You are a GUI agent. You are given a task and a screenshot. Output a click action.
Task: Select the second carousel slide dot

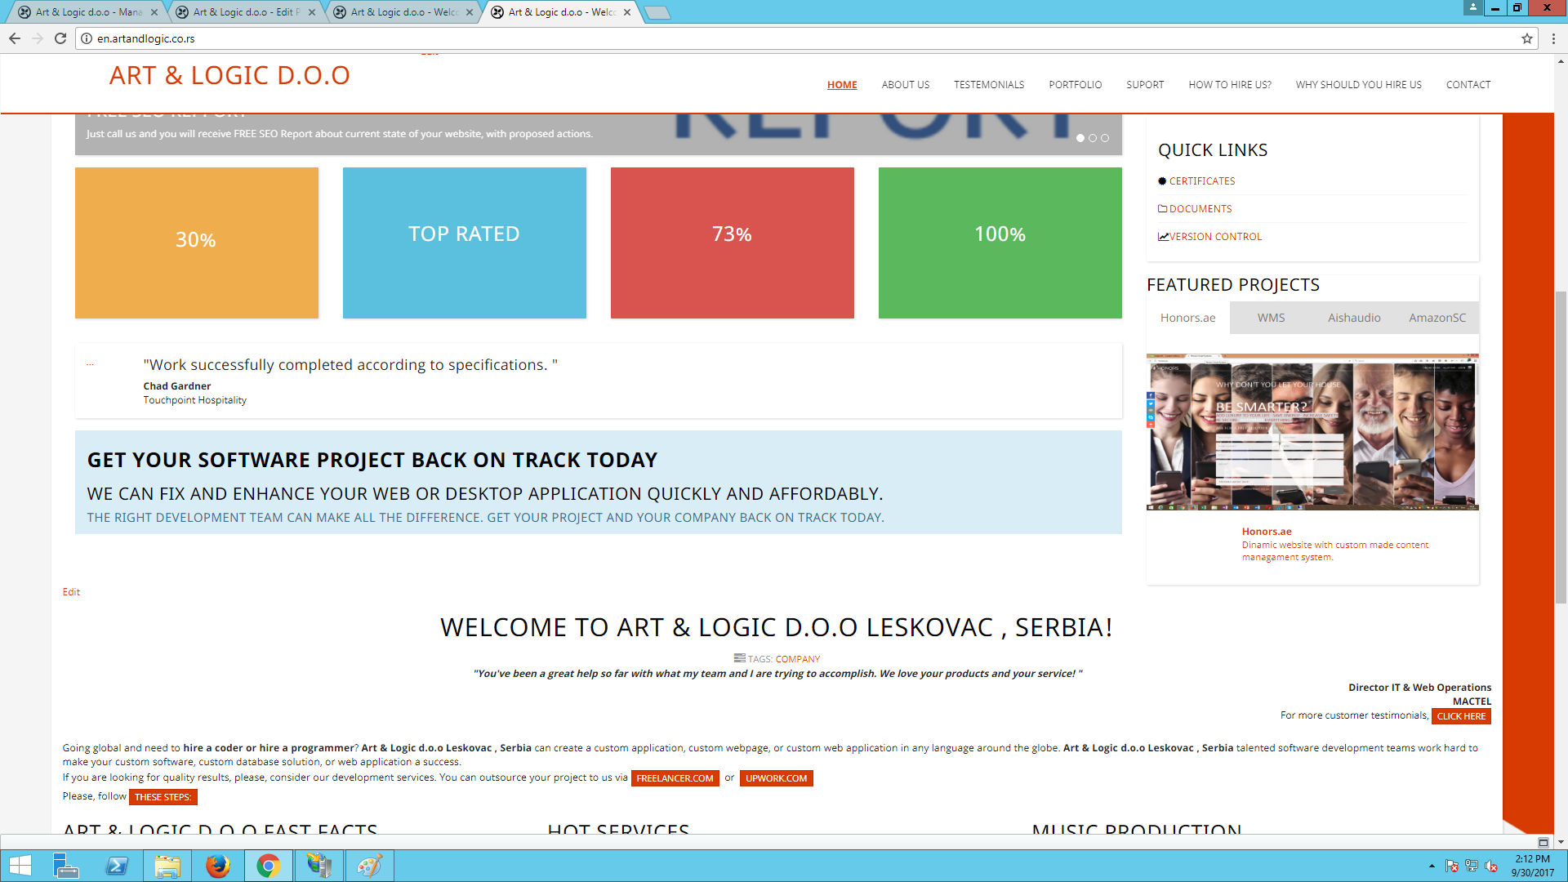1093,138
